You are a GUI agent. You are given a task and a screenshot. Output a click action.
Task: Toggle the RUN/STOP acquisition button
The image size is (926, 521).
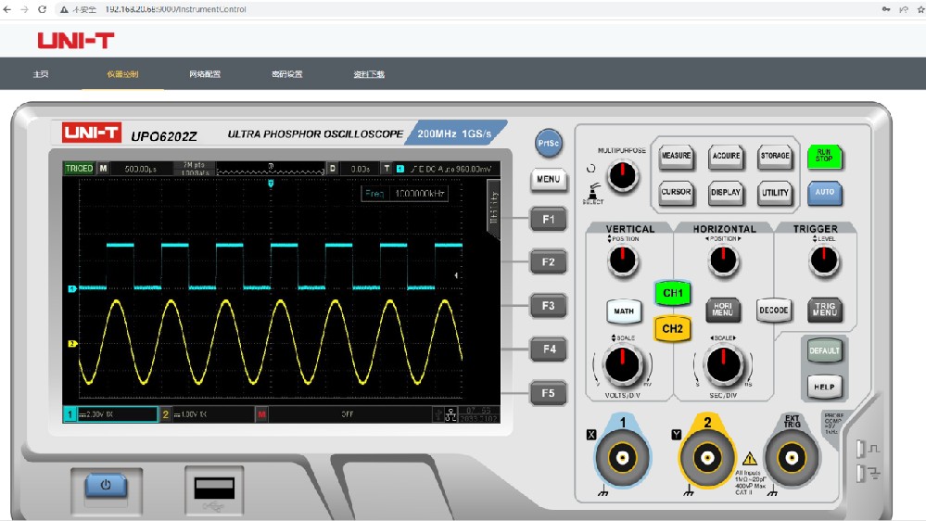pos(824,156)
